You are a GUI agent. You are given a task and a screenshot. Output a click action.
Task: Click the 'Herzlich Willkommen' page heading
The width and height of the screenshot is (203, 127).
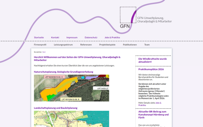[77, 59]
